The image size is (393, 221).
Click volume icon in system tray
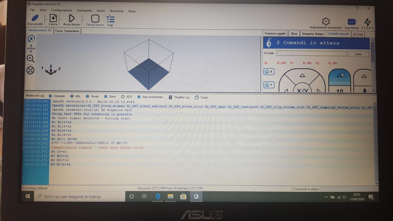coord(345,197)
